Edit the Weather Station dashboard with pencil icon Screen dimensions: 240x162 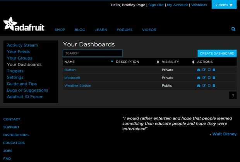[204, 85]
